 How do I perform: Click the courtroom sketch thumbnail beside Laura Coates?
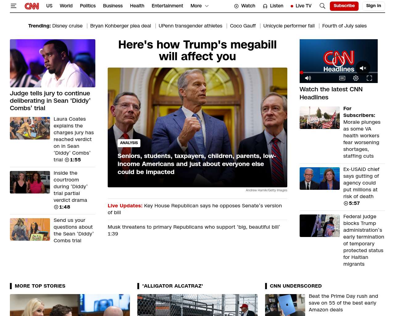point(30,128)
